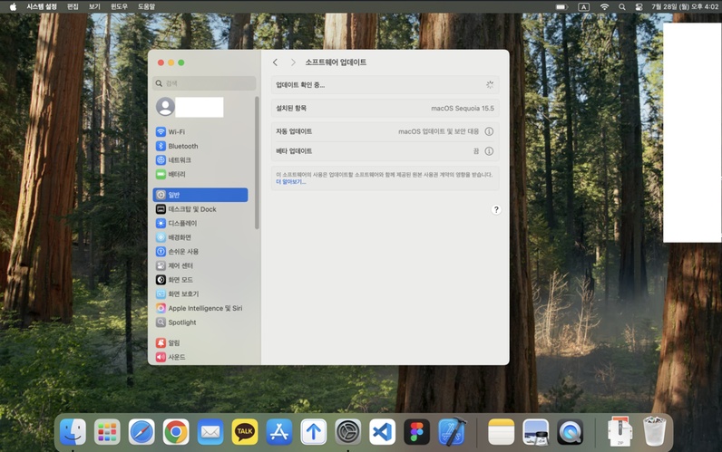
Task: Click in the sidebar 검색 field
Action: pos(205,83)
